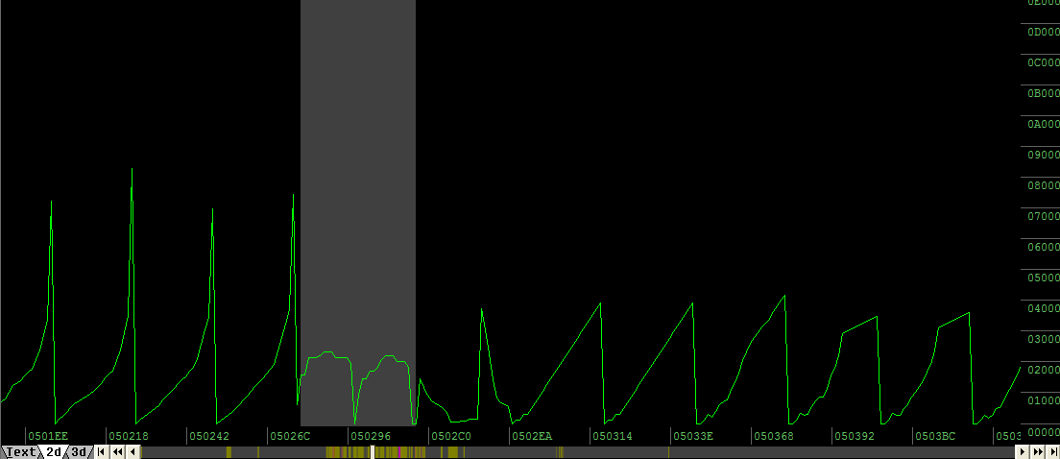Jump to start with the first-position button
The height and width of the screenshot is (459, 1060).
click(x=102, y=452)
